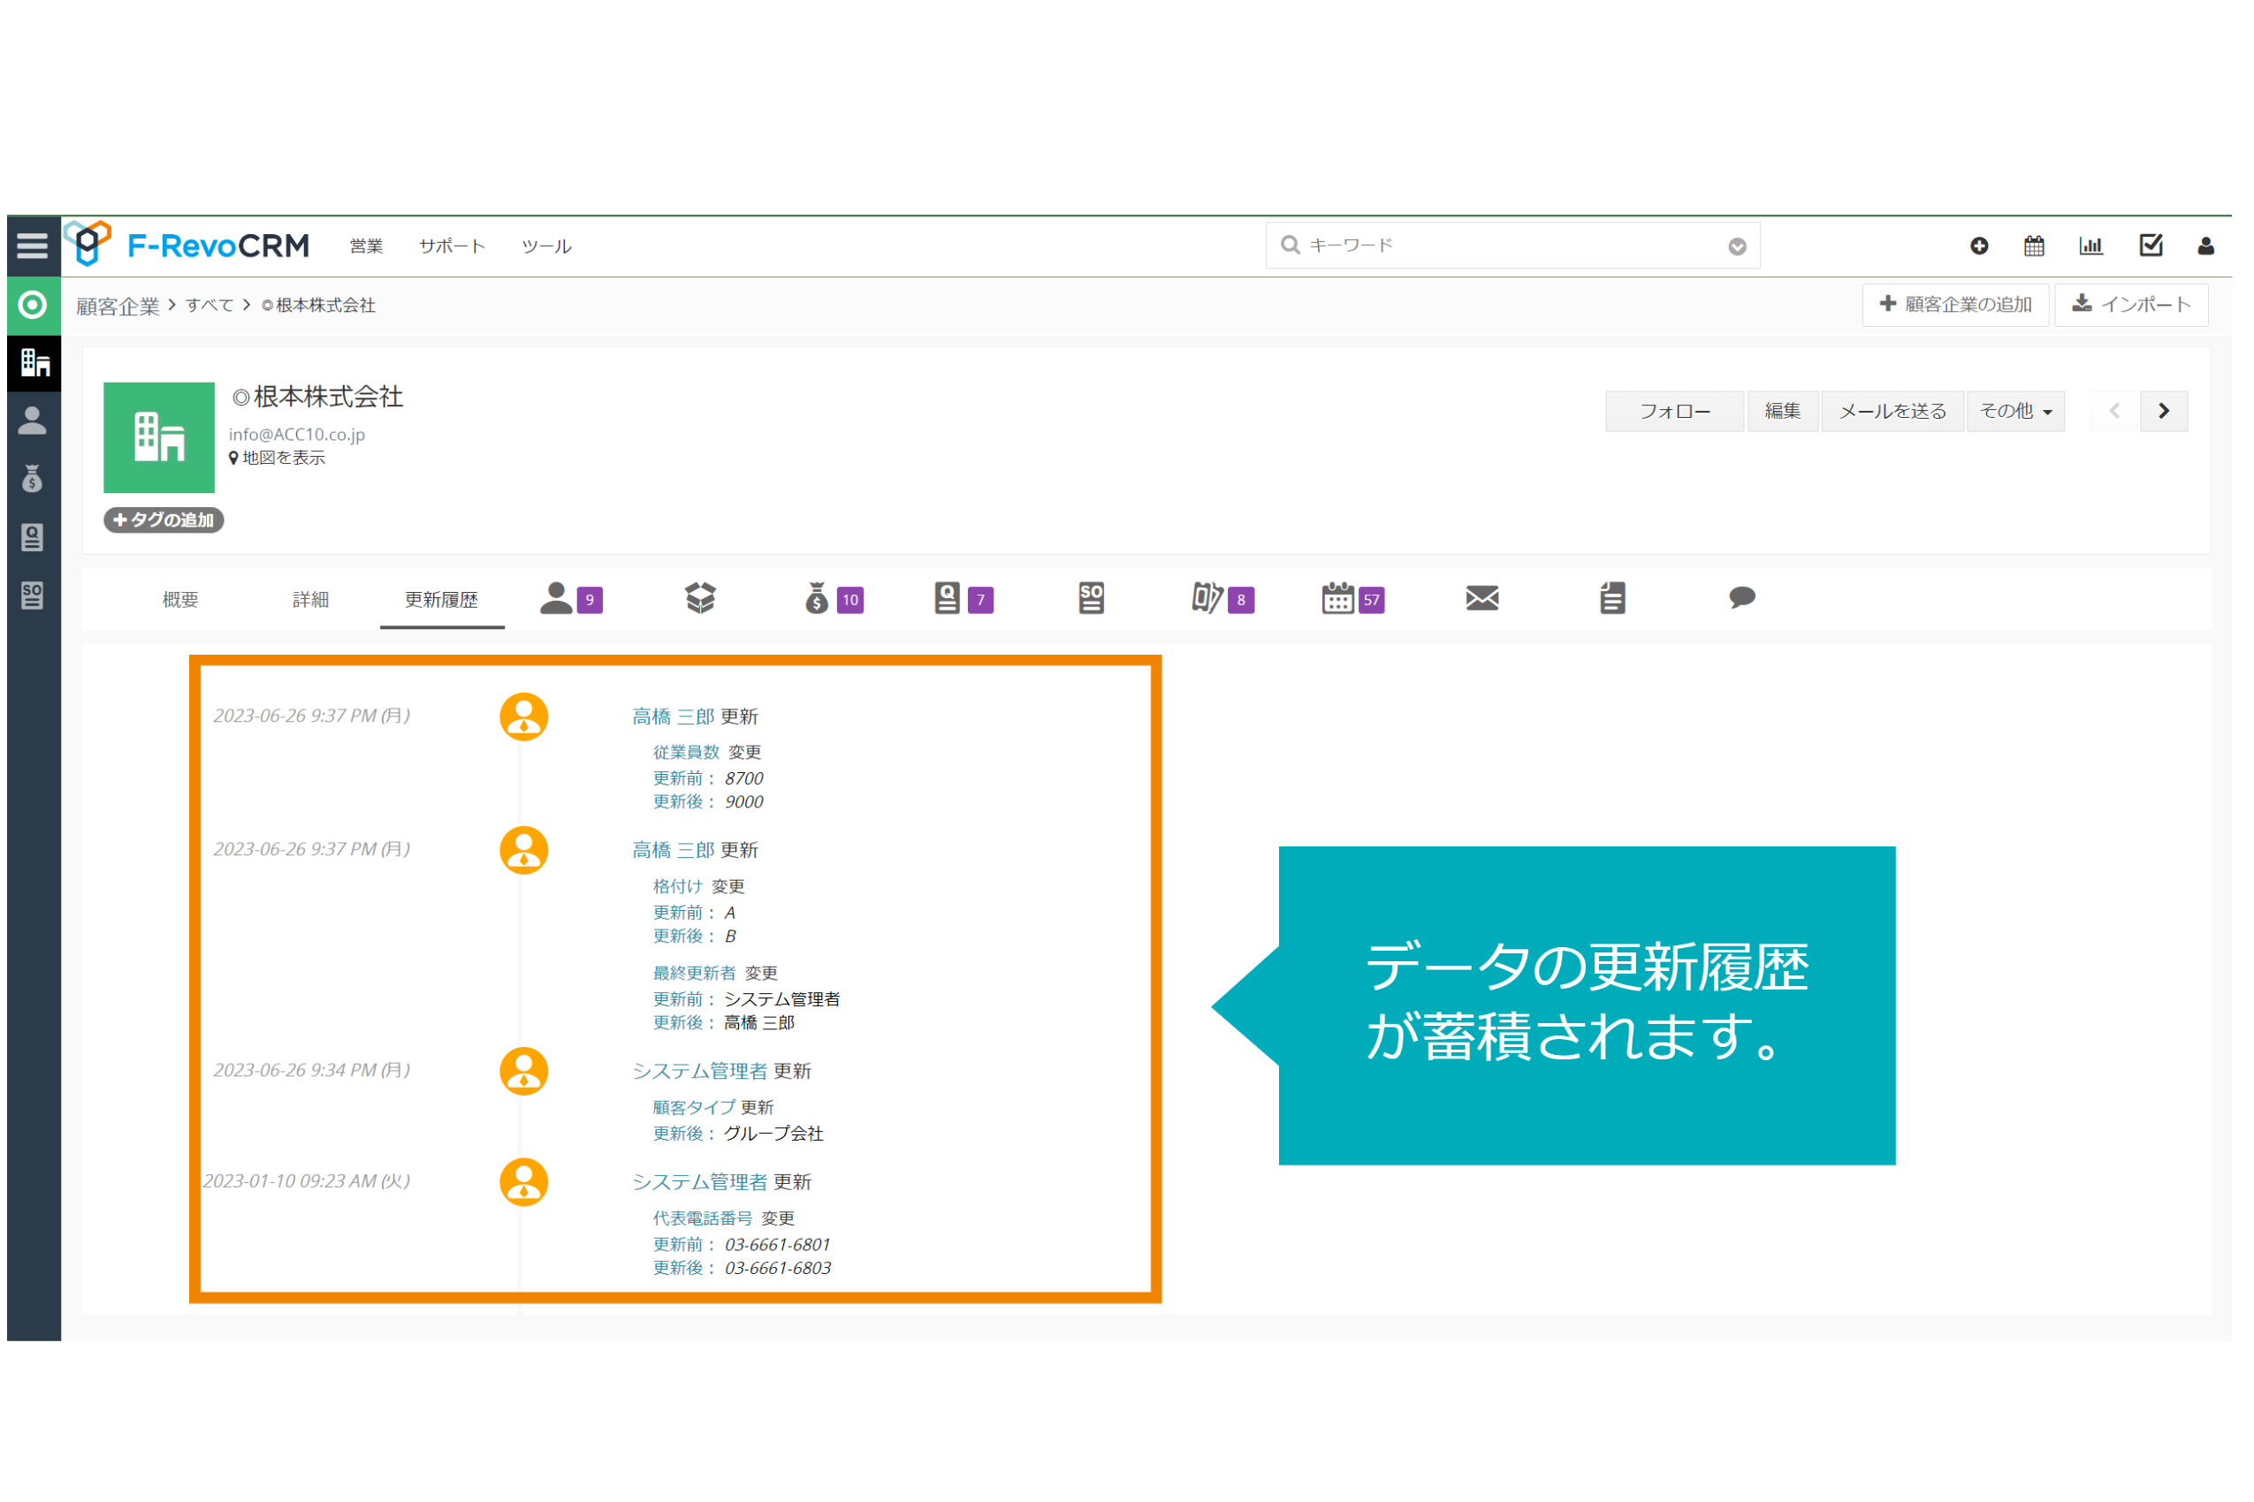The height and width of the screenshot is (1502, 2254).
Task: Select the customer company building icon in sidebar
Action: [x=34, y=366]
